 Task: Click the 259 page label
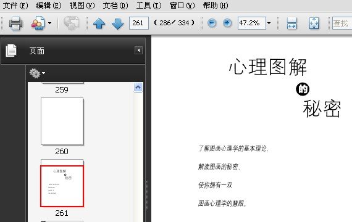(x=62, y=89)
